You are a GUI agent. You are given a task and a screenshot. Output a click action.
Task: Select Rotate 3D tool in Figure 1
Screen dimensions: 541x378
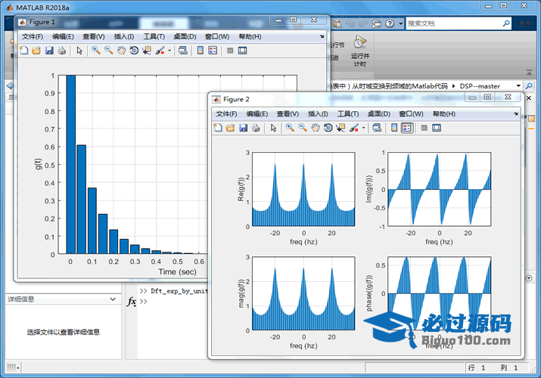134,51
